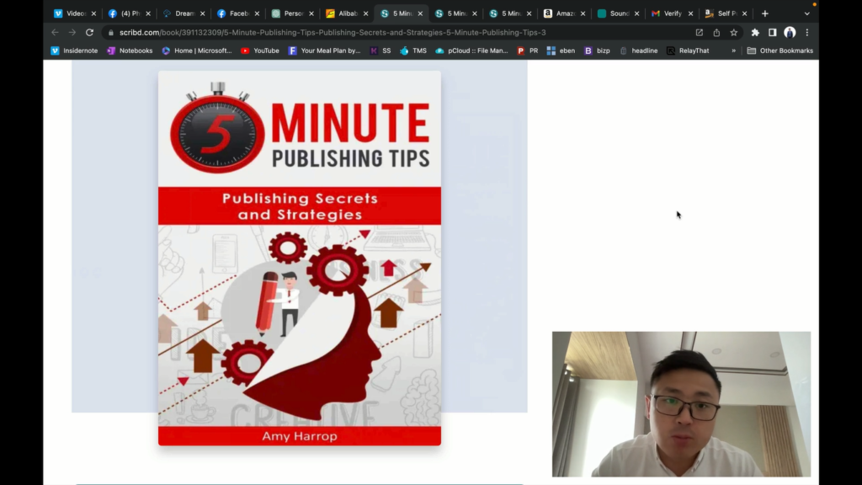
Task: Close the Dream tab
Action: click(x=202, y=13)
